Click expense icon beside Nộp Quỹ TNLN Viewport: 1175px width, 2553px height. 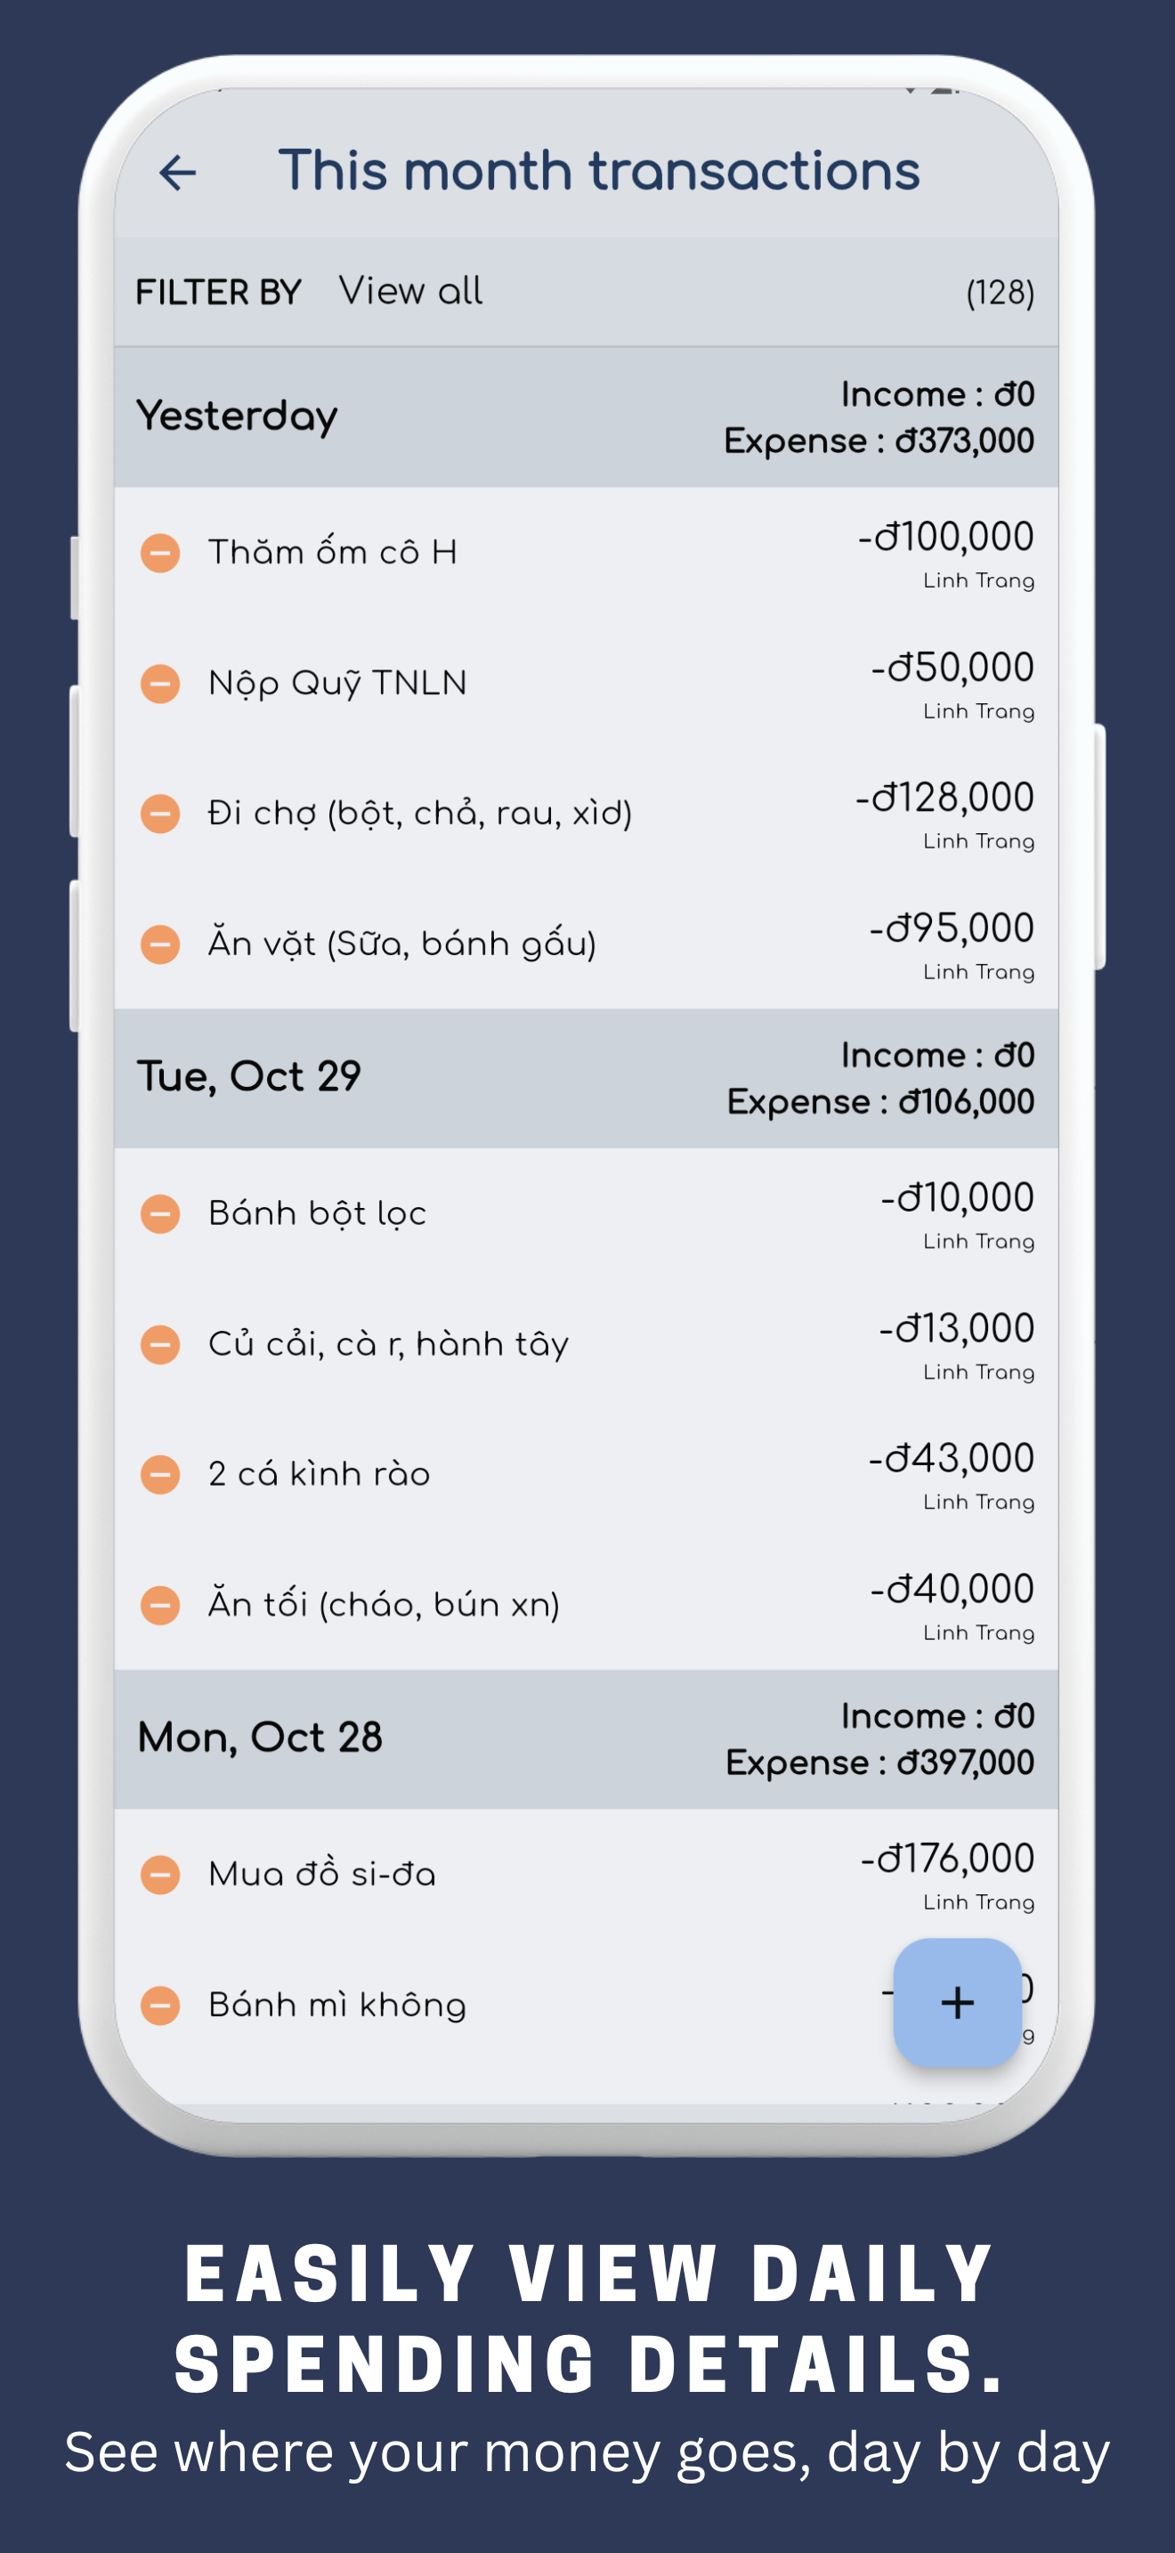(x=159, y=684)
